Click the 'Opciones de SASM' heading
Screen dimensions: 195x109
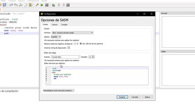click(55, 20)
